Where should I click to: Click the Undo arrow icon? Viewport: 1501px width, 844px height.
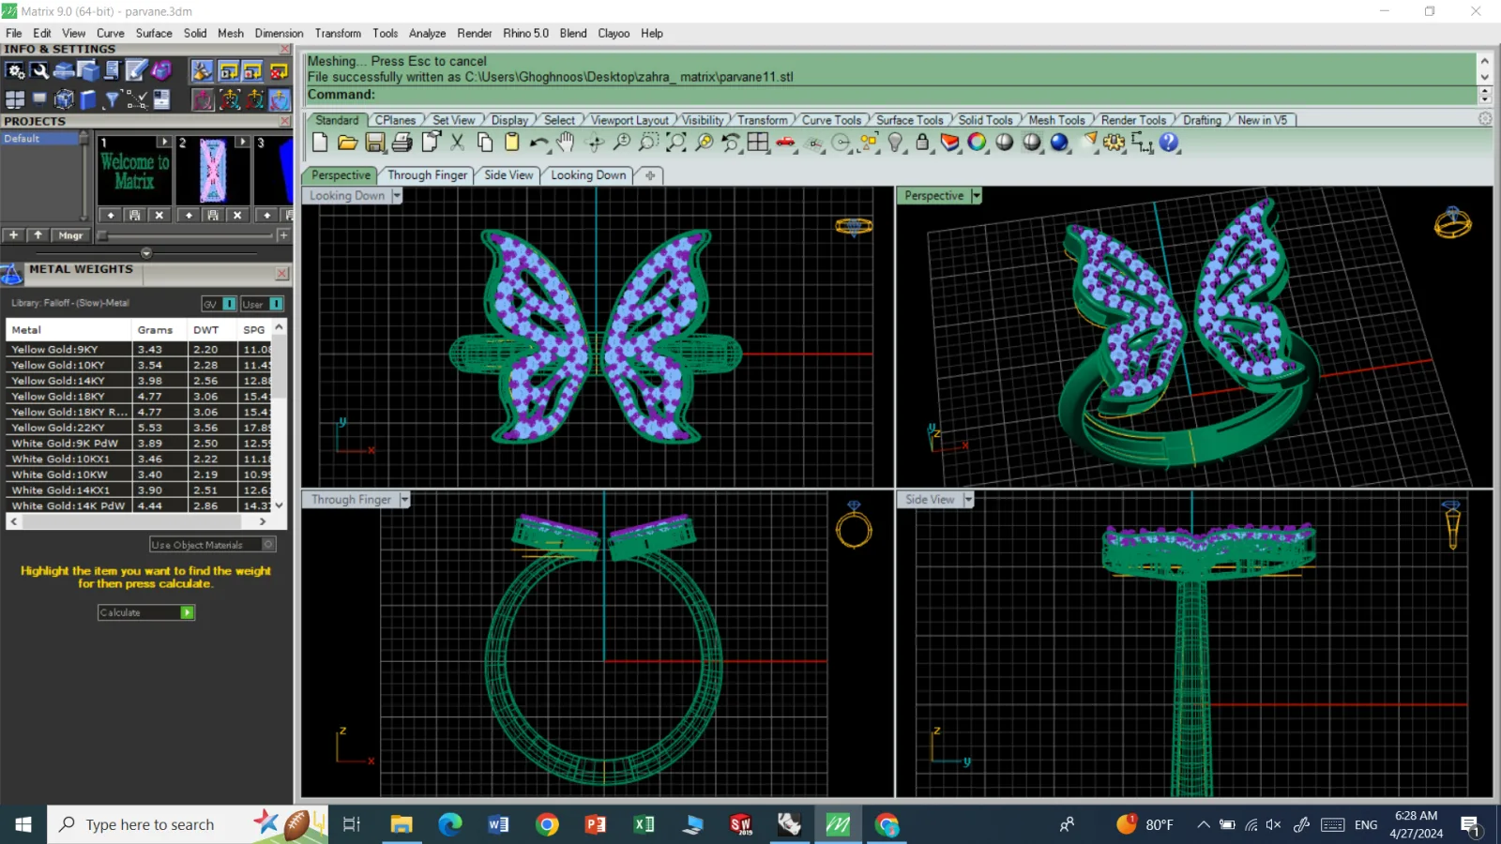click(538, 143)
